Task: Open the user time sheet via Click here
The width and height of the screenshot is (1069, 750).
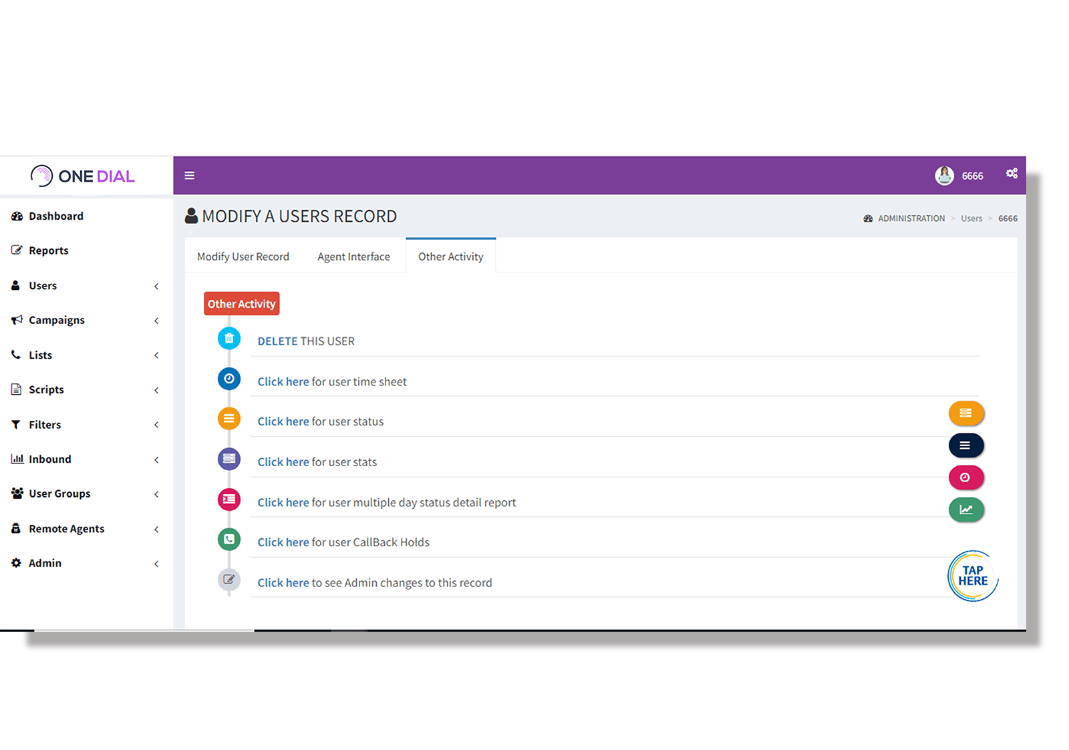Action: pos(283,381)
